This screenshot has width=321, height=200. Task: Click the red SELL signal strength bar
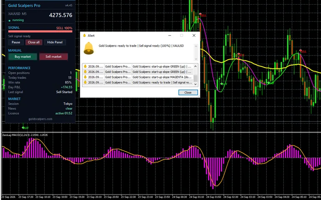pos(40,31)
